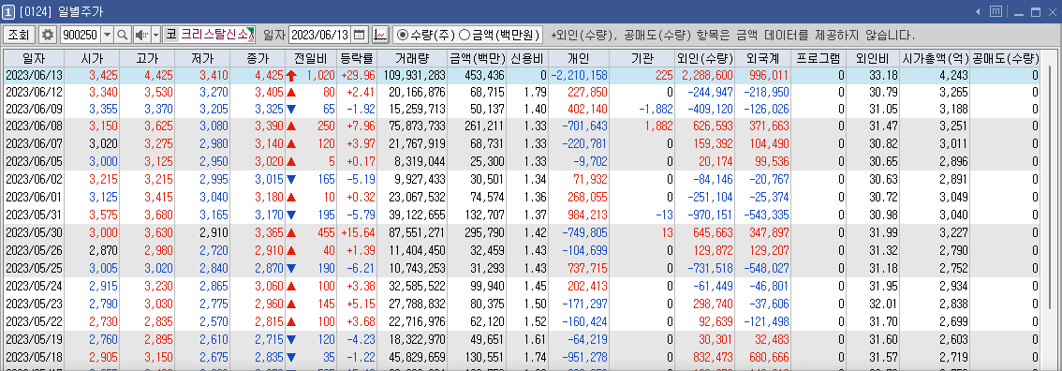
Task: Expand the stock code history dropdown
Action: tap(107, 35)
